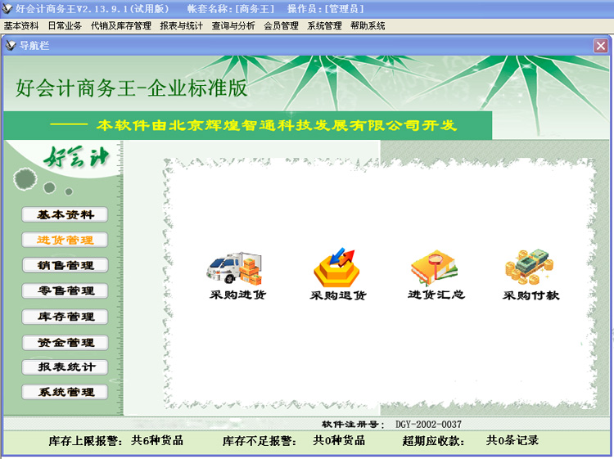The height and width of the screenshot is (459, 614).
Task: Open the 报表与统计 menu
Action: (x=181, y=26)
